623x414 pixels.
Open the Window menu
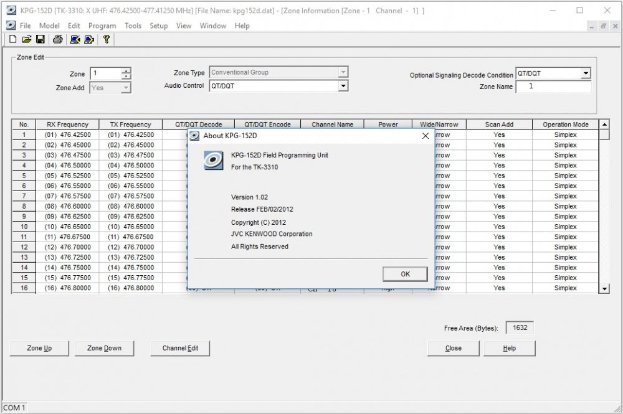(213, 26)
